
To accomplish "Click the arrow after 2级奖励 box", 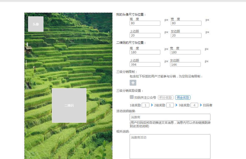I will (x=176, y=105).
